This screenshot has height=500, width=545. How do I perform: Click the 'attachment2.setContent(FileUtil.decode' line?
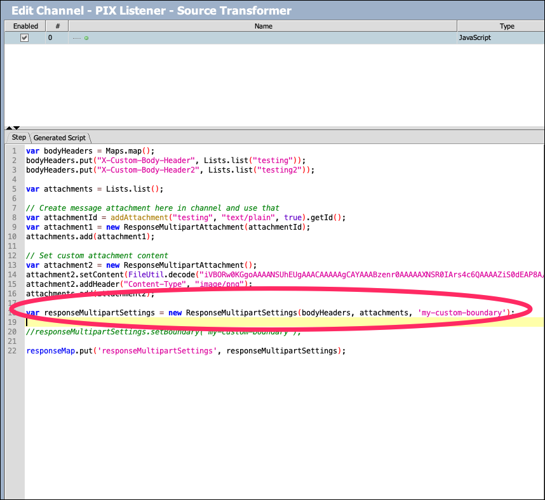point(285,275)
